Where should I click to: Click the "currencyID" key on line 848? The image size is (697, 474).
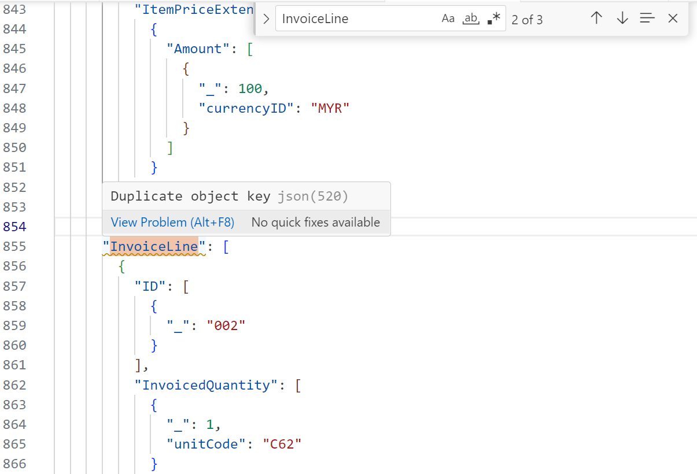click(x=247, y=108)
